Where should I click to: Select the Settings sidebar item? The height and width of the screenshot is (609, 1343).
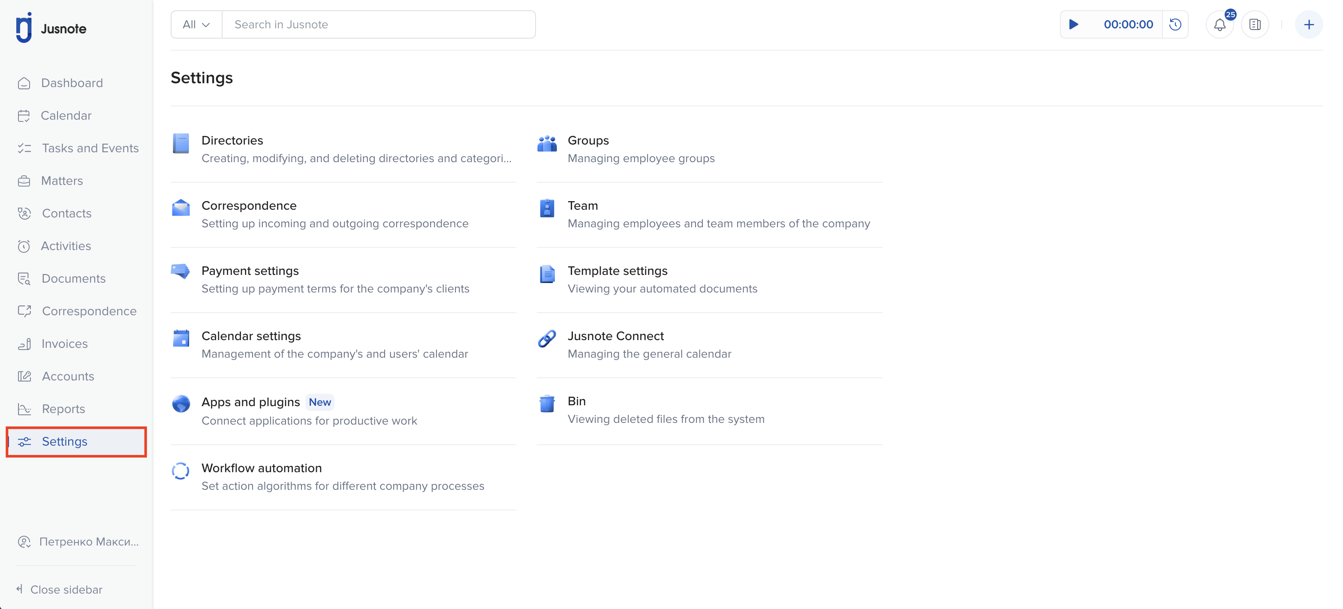click(x=77, y=442)
